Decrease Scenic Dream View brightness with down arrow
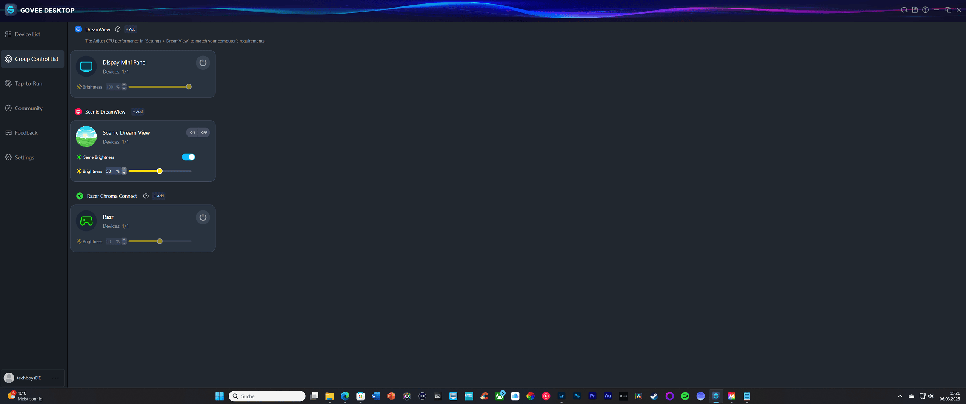Viewport: 966px width, 404px height. tap(124, 173)
